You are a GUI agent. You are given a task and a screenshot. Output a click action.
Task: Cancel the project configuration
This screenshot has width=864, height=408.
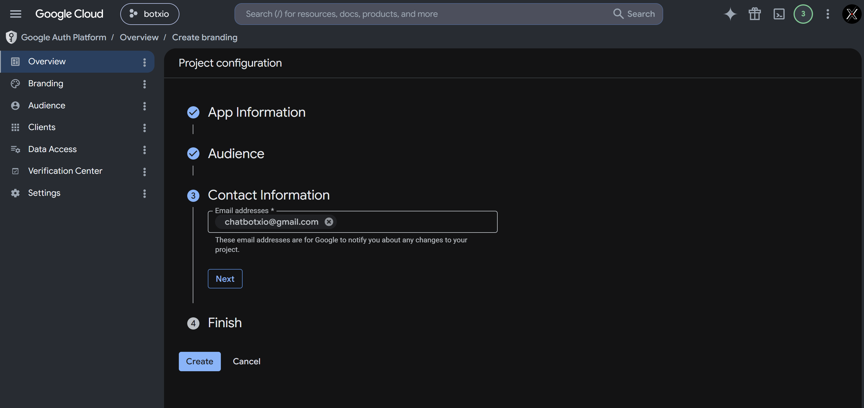click(247, 361)
